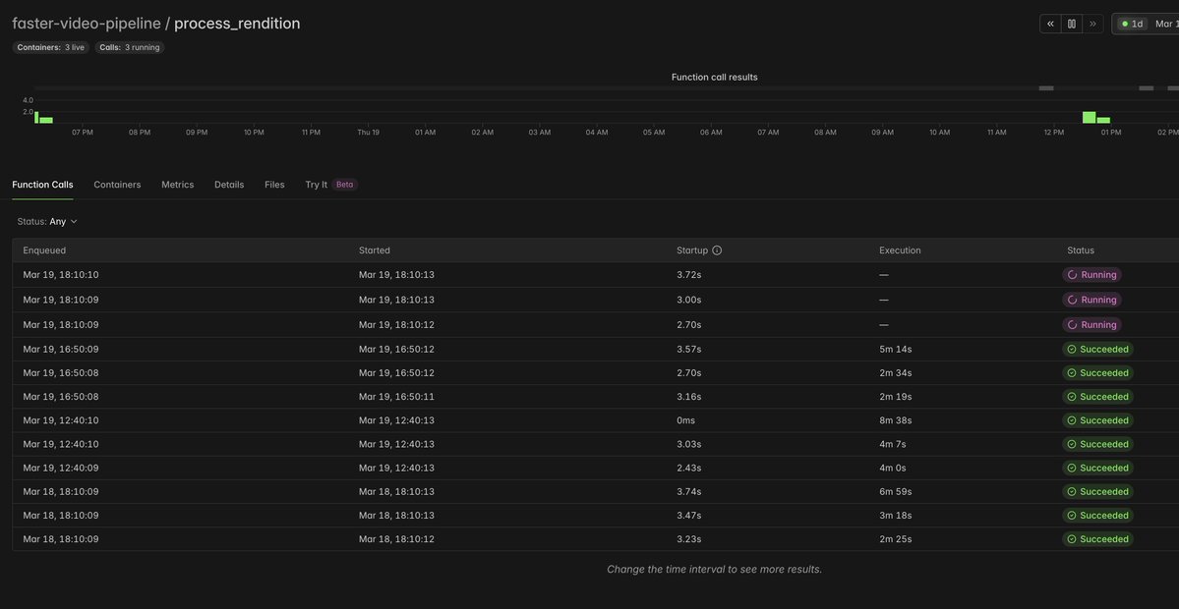
Task: Click the Execution column header
Action: tap(900, 250)
